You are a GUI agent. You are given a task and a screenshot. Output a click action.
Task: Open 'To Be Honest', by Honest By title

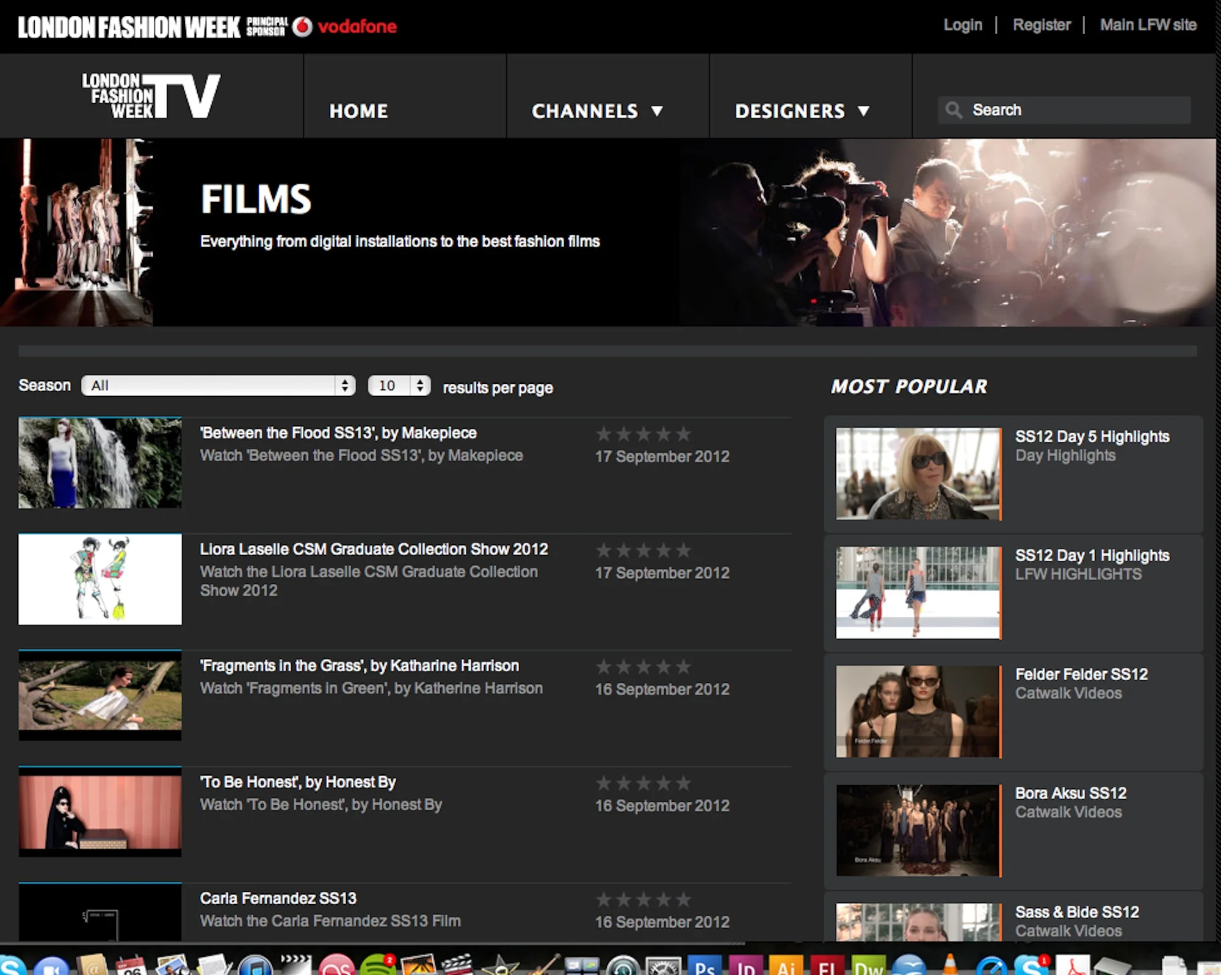(x=298, y=782)
